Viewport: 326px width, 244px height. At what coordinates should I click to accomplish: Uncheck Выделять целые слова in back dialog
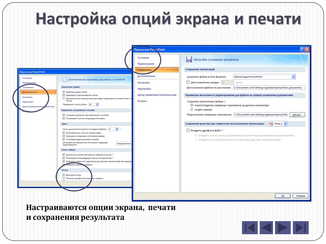pos(64,92)
